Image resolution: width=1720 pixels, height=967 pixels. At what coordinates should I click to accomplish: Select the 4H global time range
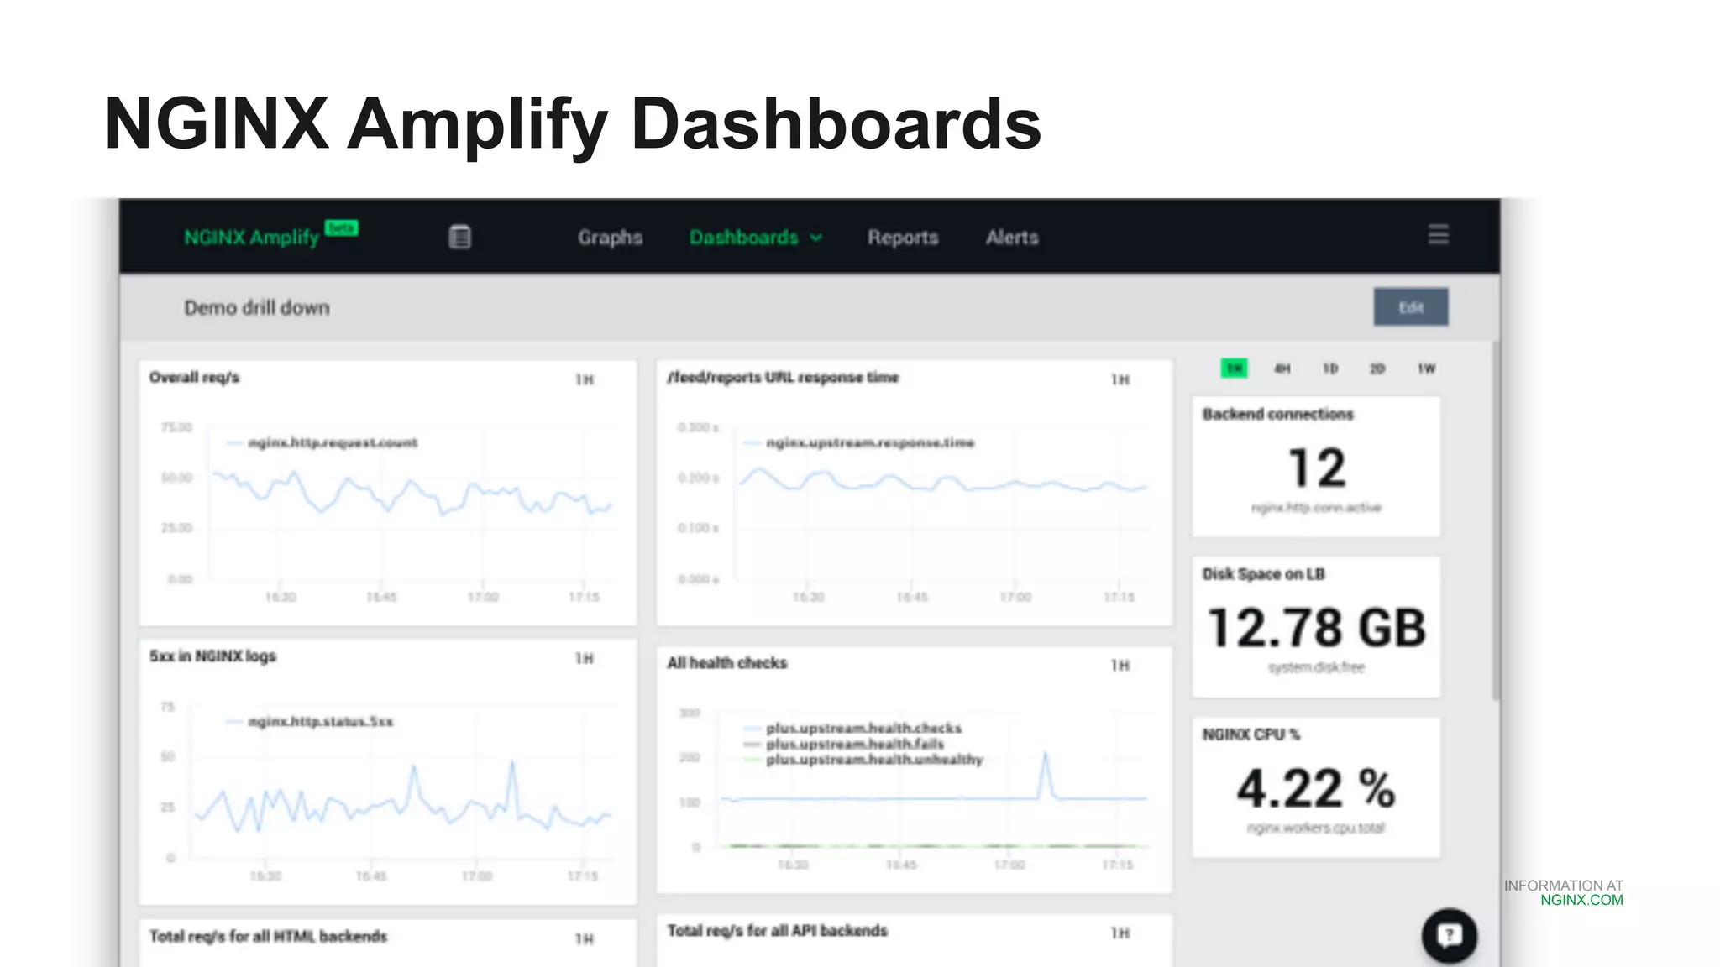(x=1282, y=369)
